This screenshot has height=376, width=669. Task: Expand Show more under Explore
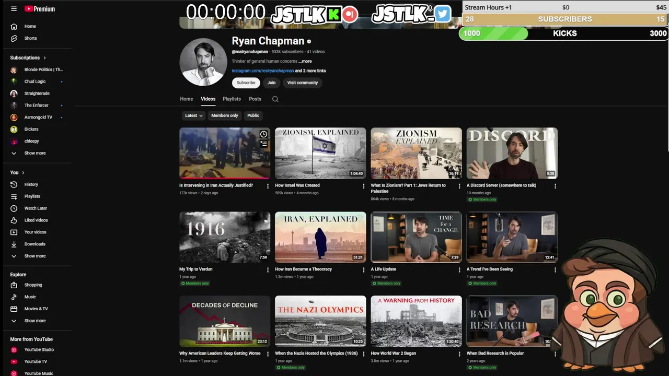click(x=36, y=321)
